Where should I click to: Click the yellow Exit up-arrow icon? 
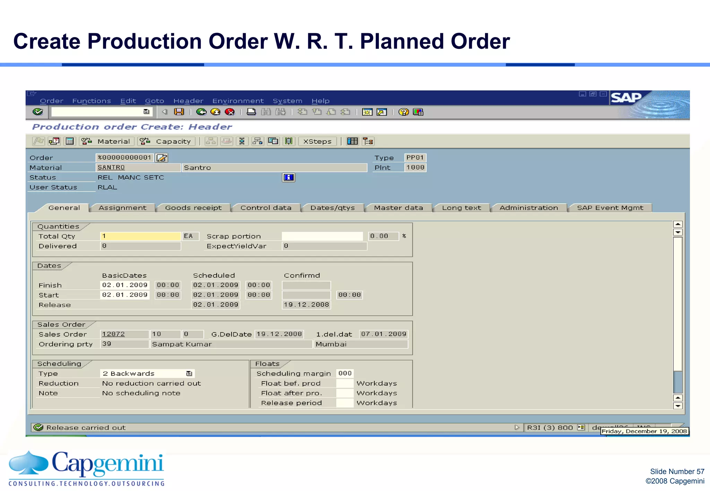pyautogui.click(x=215, y=112)
